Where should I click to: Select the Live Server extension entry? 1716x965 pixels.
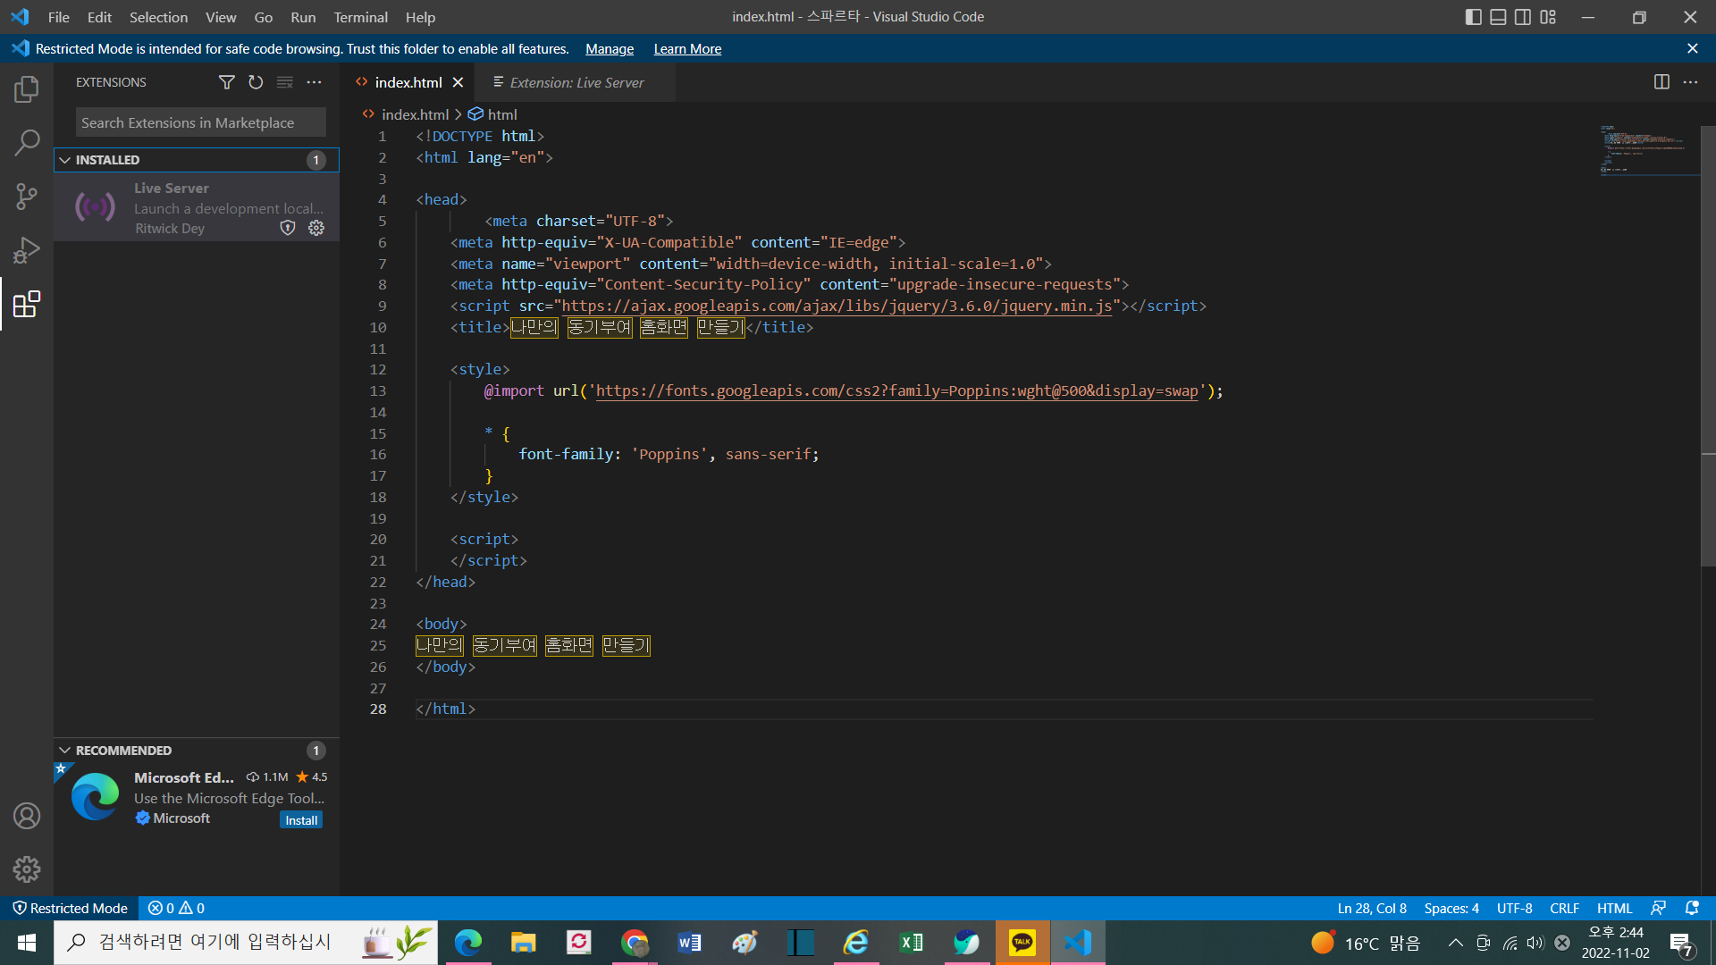197,207
